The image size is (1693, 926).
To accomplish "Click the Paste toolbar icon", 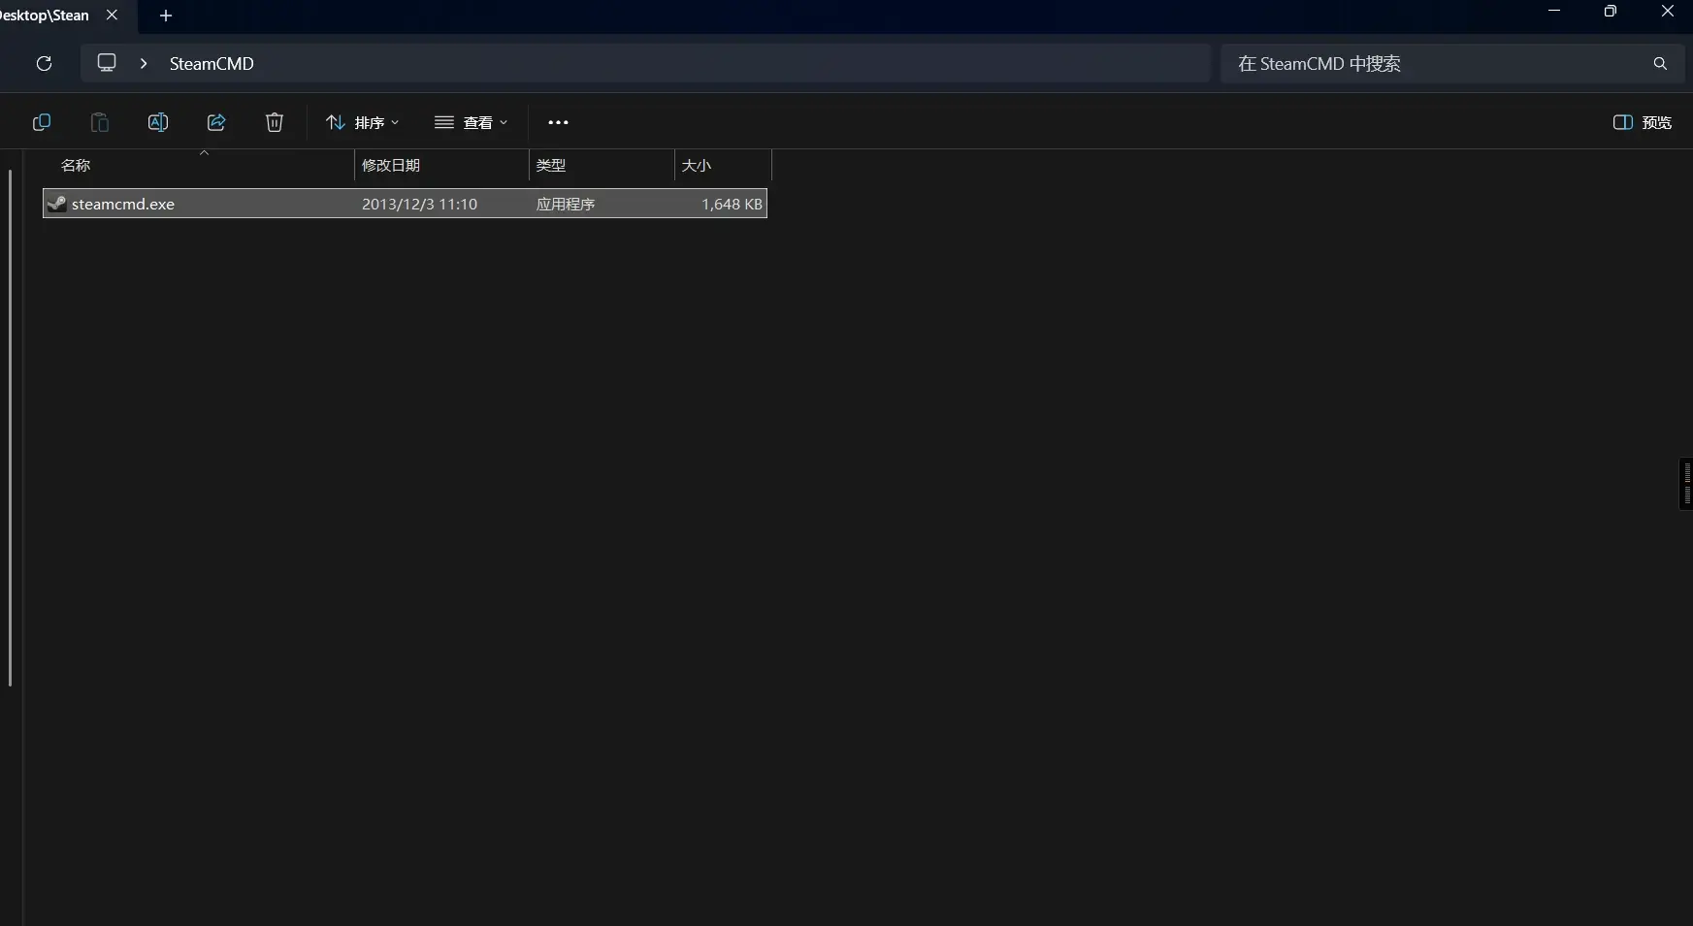I will pos(100,122).
